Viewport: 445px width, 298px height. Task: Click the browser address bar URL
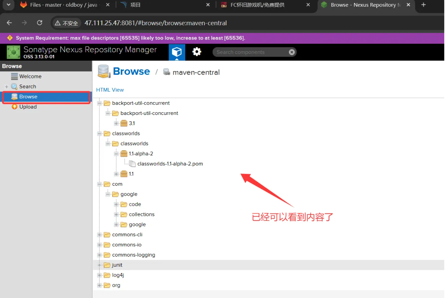tap(155, 23)
